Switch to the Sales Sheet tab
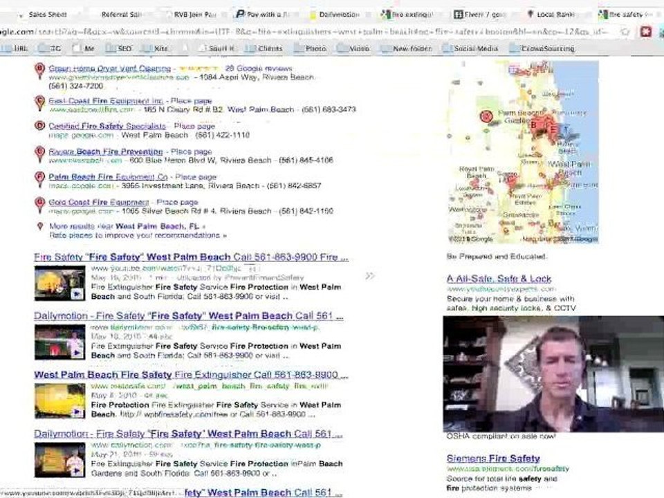The width and height of the screenshot is (664, 498). 48,15
